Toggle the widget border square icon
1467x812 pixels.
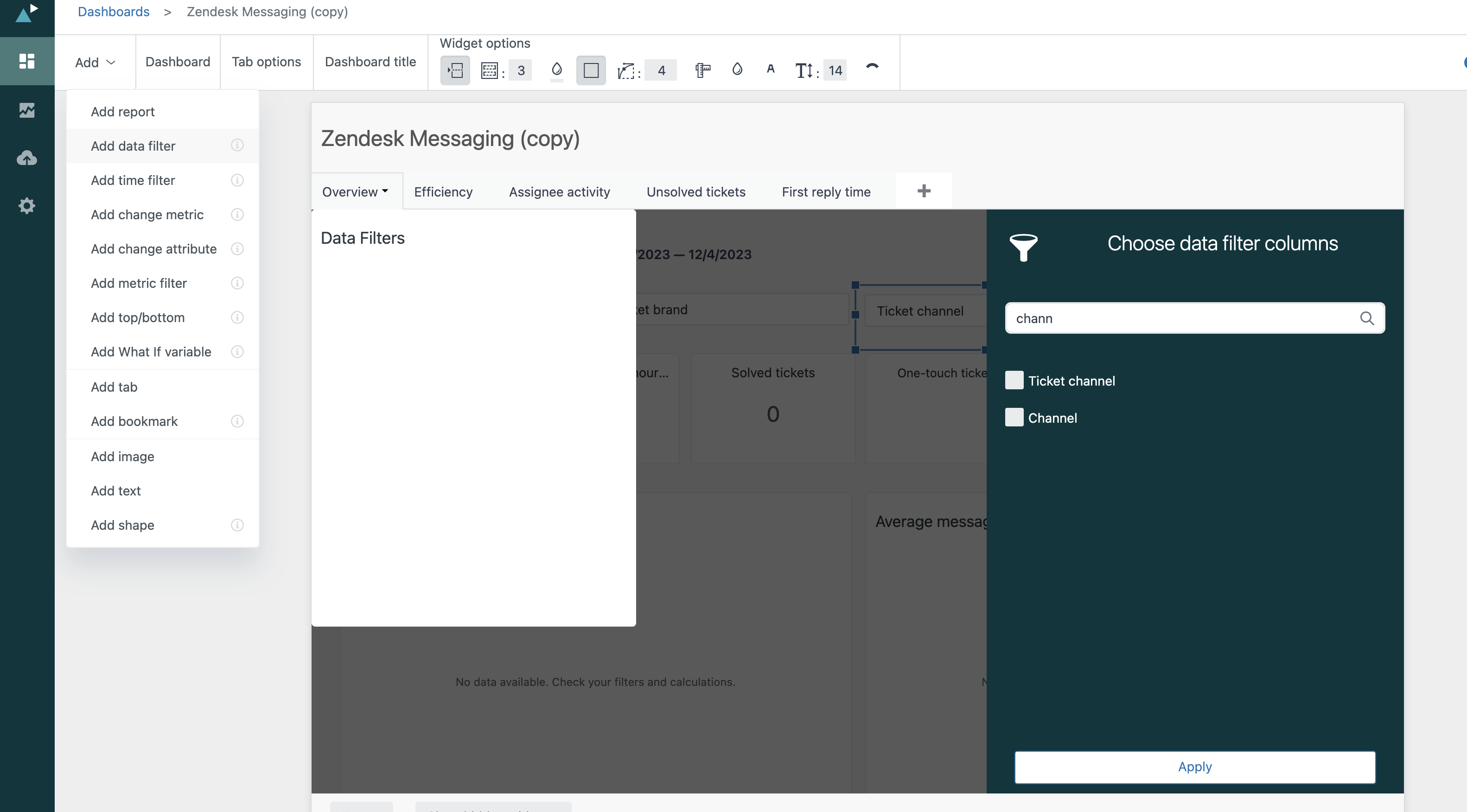click(591, 70)
